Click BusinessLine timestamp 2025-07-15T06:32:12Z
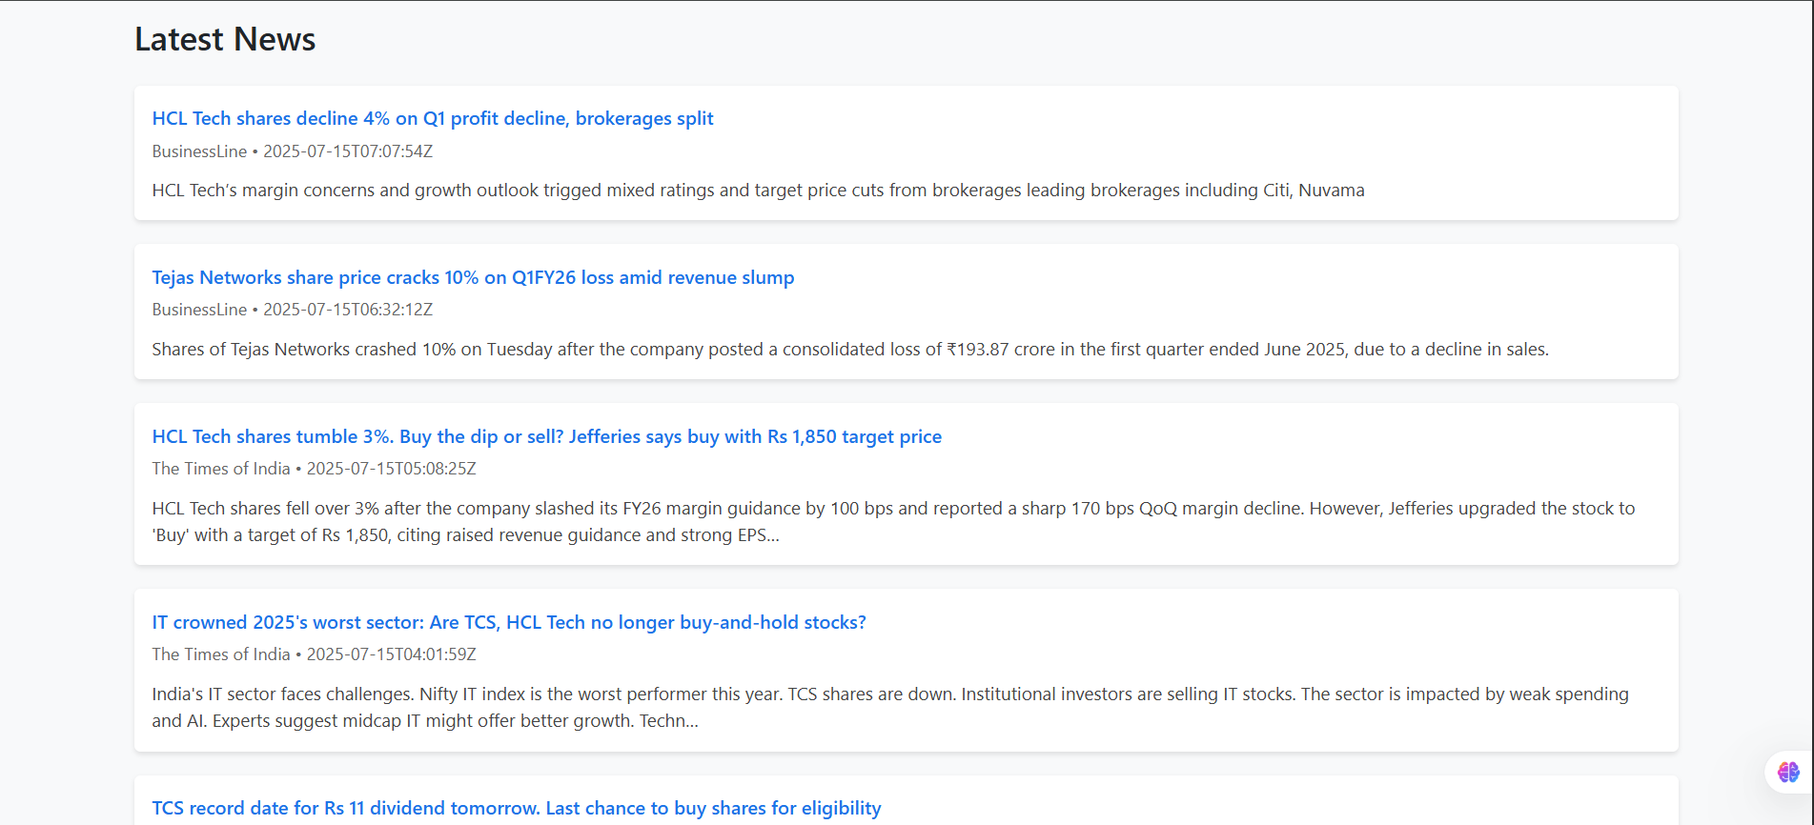 tap(293, 310)
